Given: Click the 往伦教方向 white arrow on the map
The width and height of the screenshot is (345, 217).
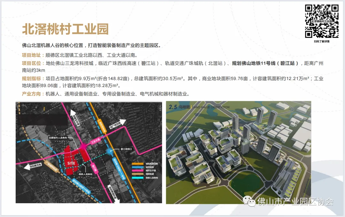Looking at the screenshot, I should pos(33,166).
